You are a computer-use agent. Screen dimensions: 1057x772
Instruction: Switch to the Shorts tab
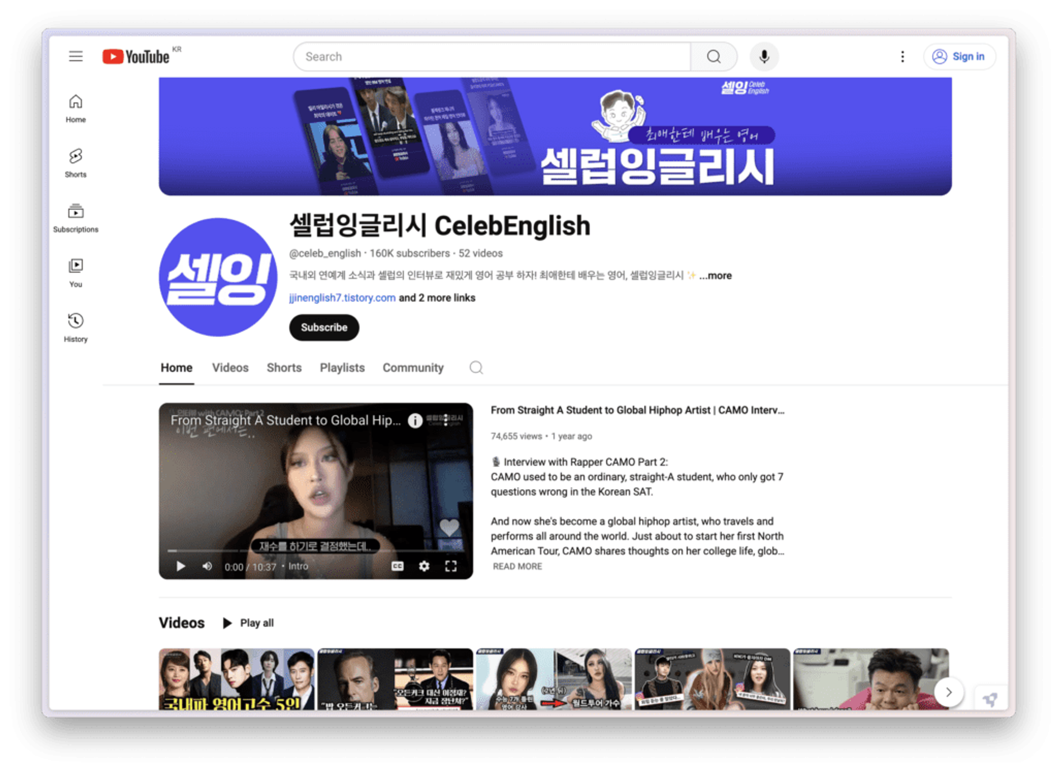[x=284, y=368]
